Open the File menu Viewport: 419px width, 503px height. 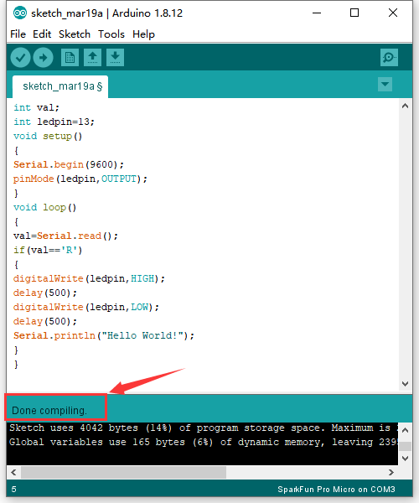point(18,34)
